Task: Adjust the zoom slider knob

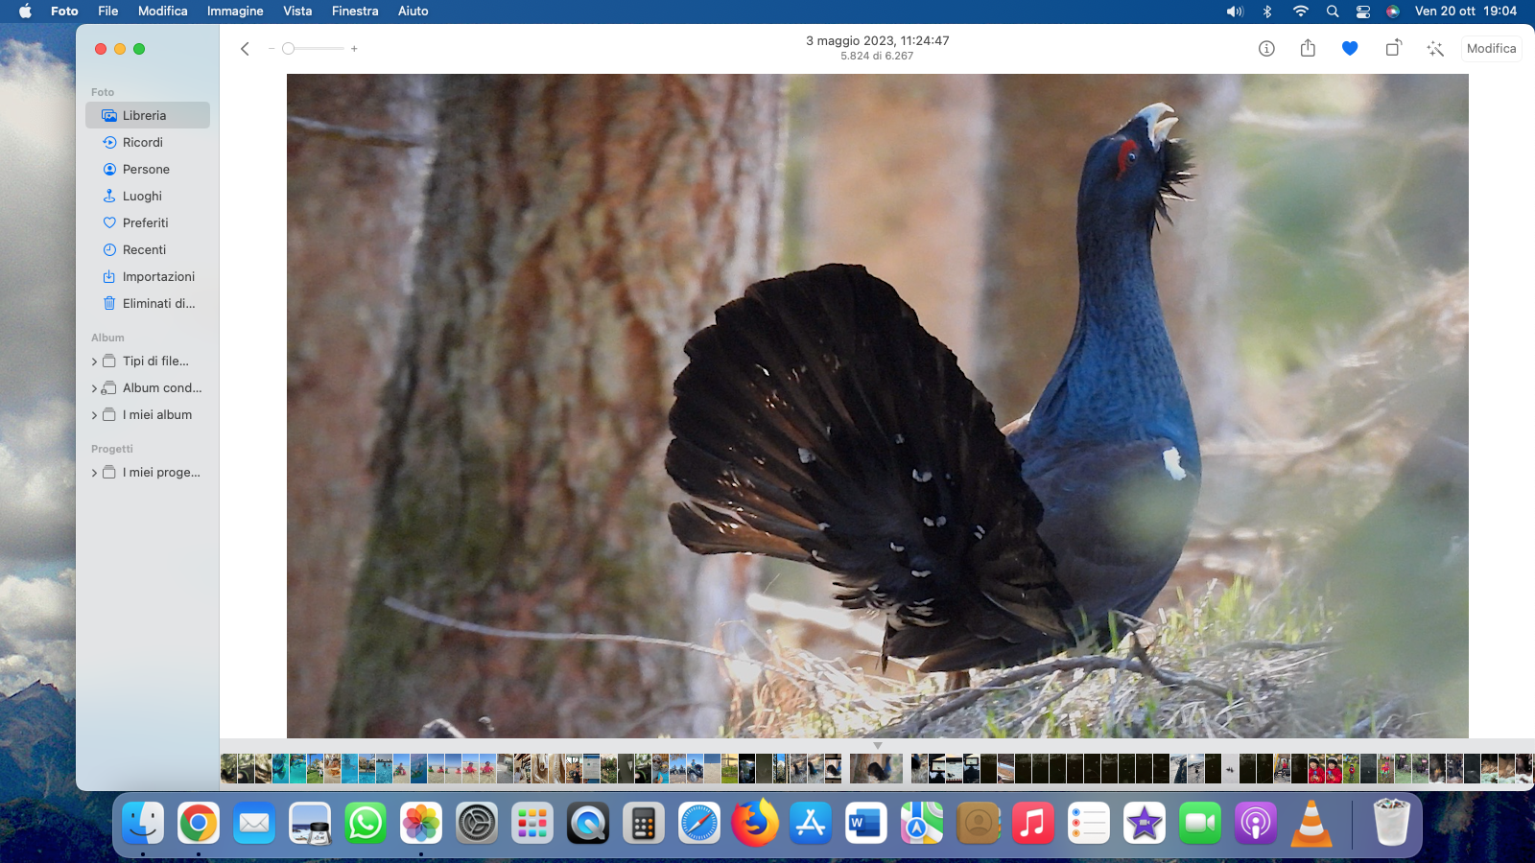Action: [x=288, y=49]
